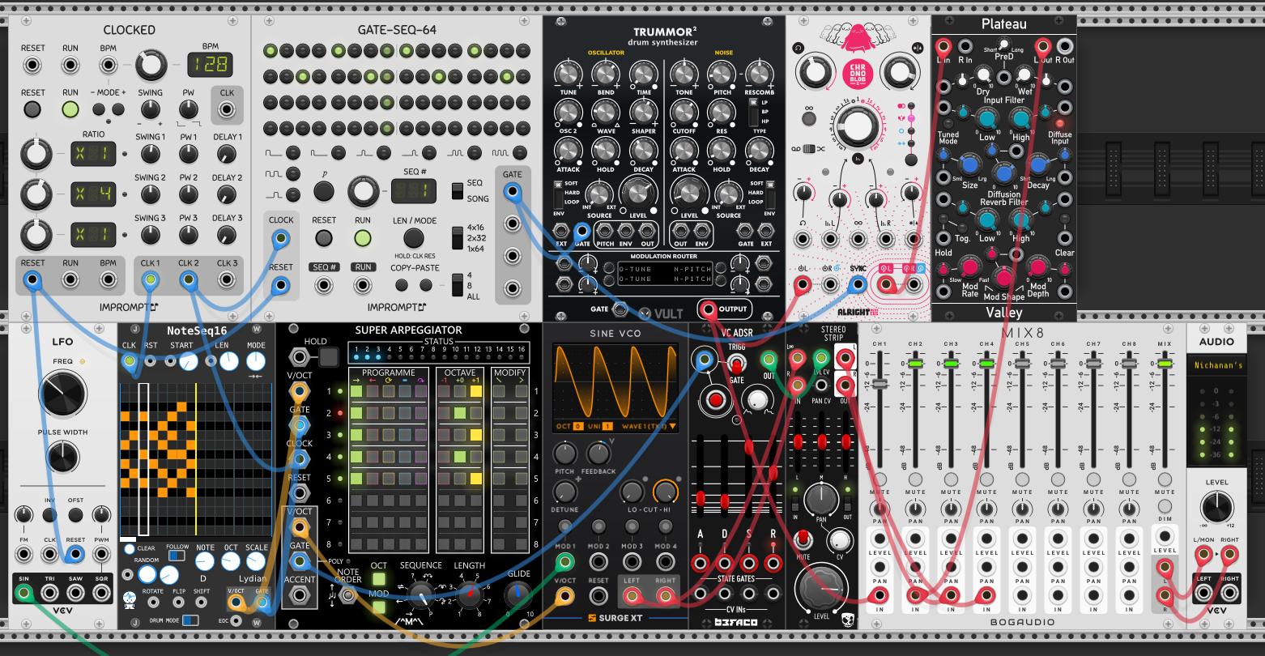The width and height of the screenshot is (1265, 656).
Task: Click SINE VCO RESET jack
Action: 598,597
